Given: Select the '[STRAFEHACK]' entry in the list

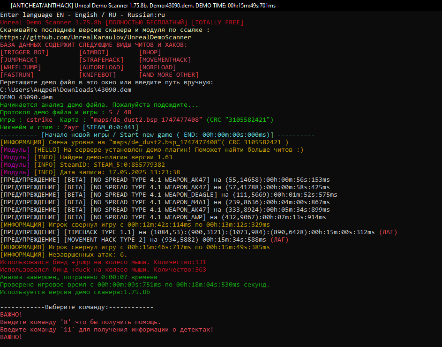Looking at the screenshot, I should click(101, 60).
